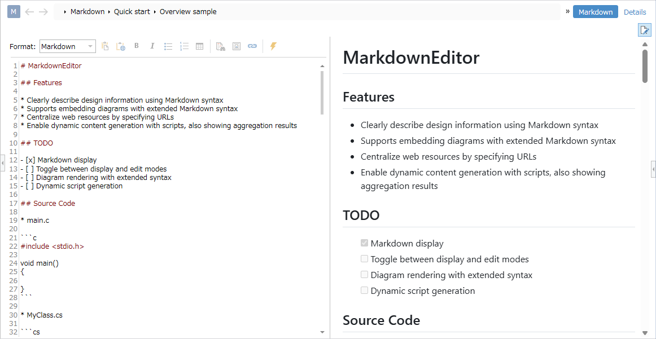The width and height of the screenshot is (656, 339).
Task: Toggle bold formatting
Action: click(137, 46)
